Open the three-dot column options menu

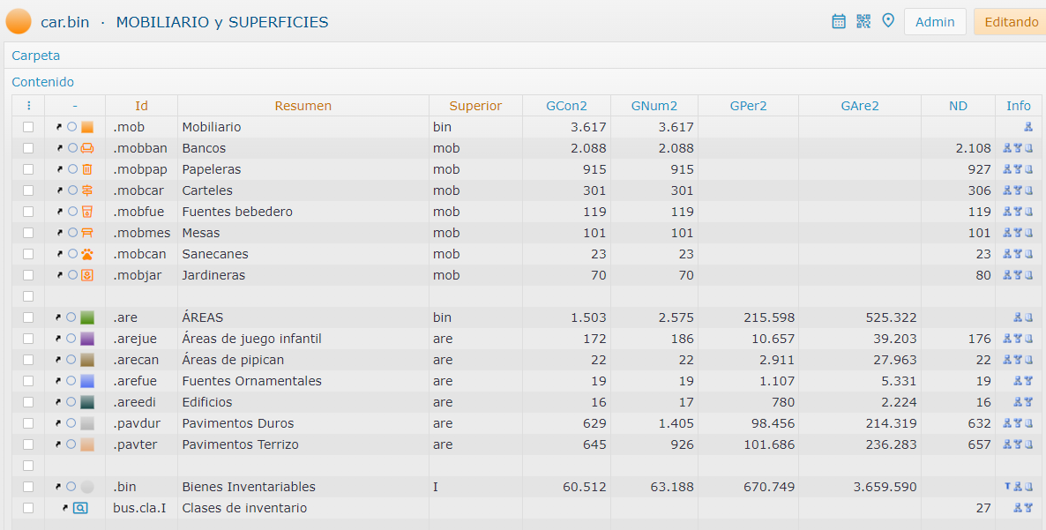[28, 106]
